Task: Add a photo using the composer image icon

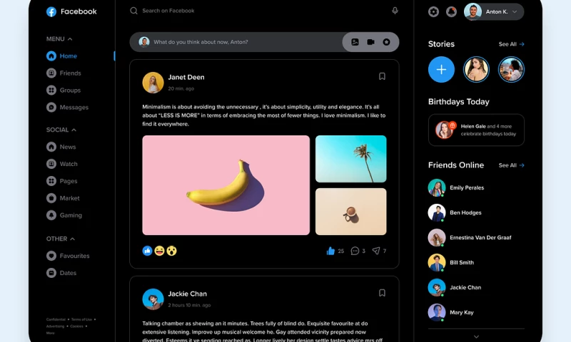Action: [x=355, y=42]
